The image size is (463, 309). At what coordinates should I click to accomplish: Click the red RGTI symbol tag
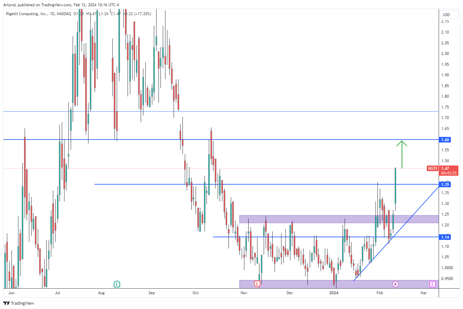(432, 168)
